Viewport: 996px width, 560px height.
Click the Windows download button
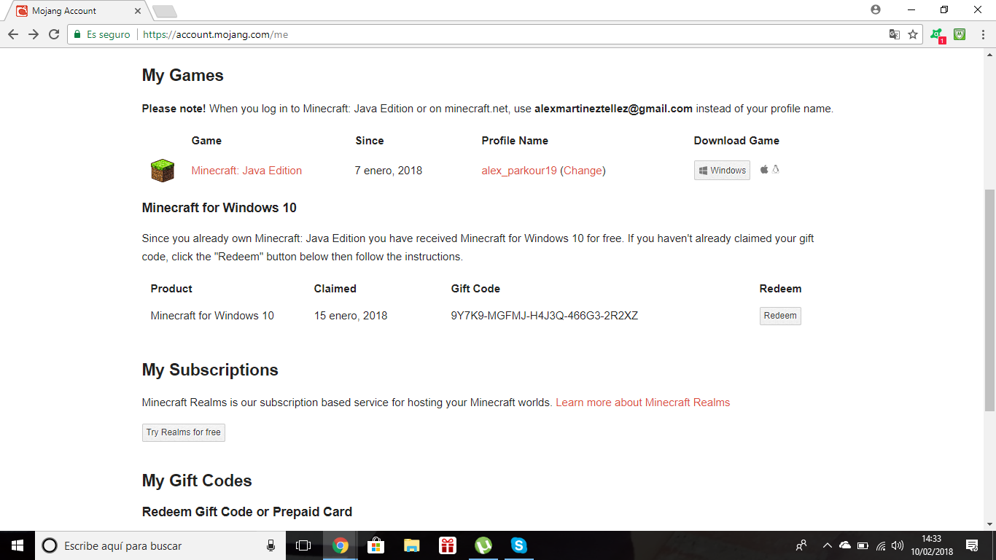[722, 170]
